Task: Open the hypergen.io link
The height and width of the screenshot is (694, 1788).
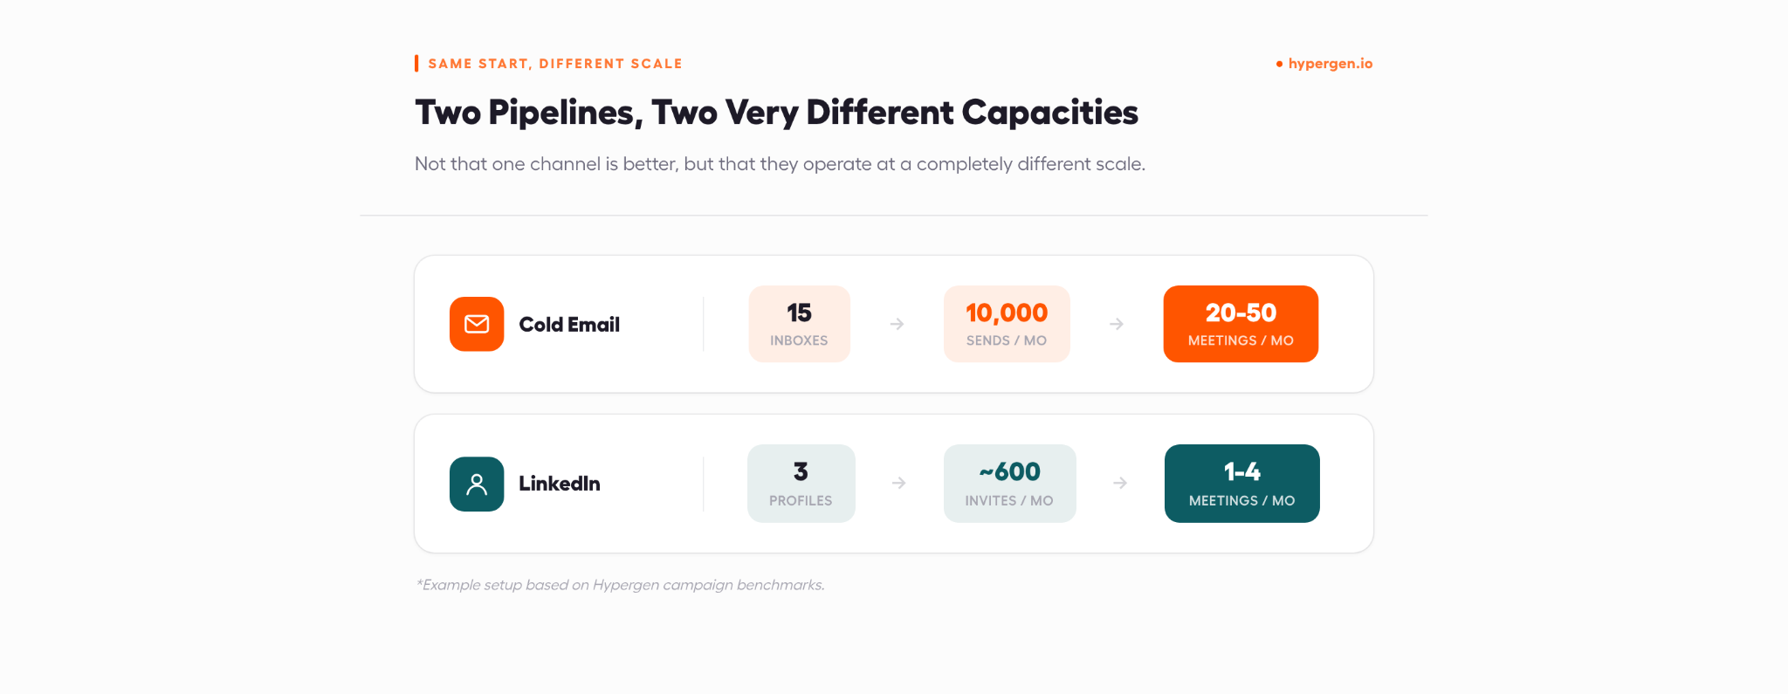Action: (x=1331, y=64)
